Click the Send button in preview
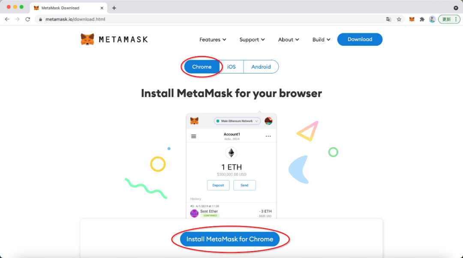Viewport: 463px width, 258px height. (x=244, y=185)
